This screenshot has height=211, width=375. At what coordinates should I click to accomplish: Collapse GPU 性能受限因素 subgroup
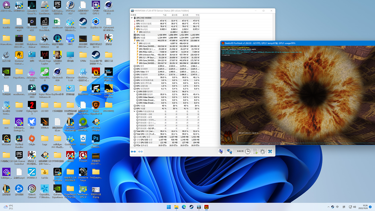pos(134,111)
